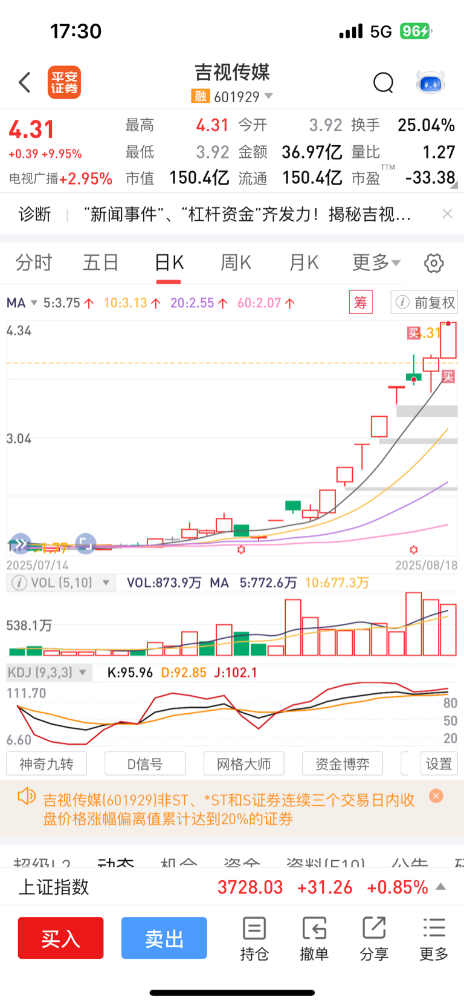Expand quote details corner triangle
464x1006 pixels.
(x=453, y=185)
